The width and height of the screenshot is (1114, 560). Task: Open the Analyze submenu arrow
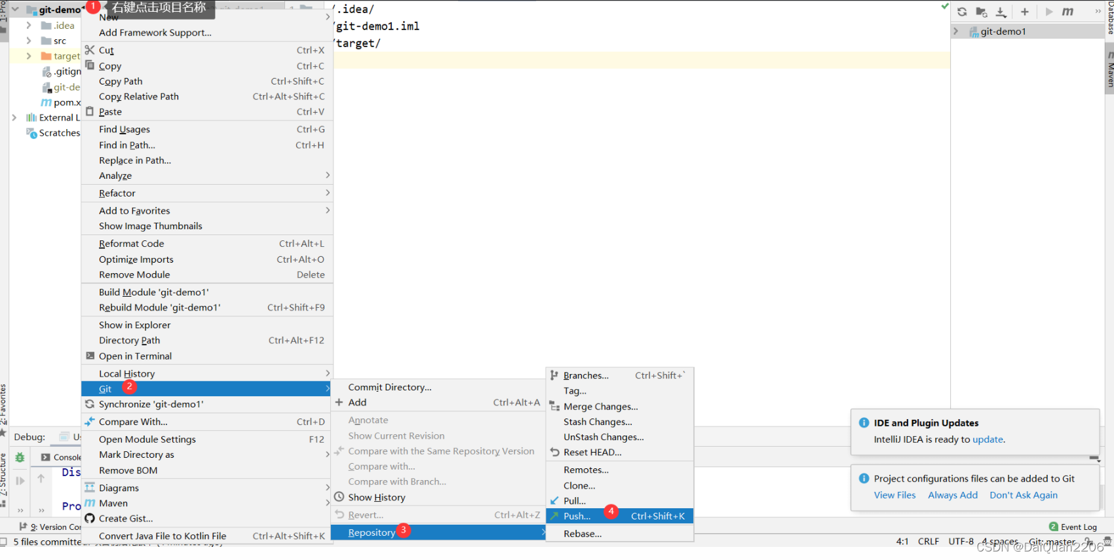(x=328, y=175)
